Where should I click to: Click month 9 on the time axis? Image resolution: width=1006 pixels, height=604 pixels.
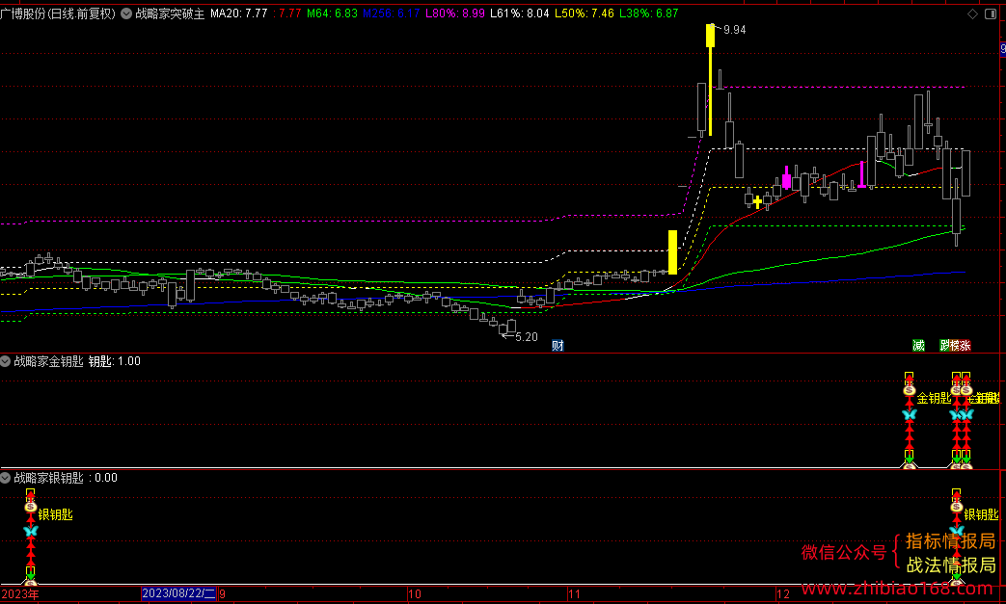(223, 594)
